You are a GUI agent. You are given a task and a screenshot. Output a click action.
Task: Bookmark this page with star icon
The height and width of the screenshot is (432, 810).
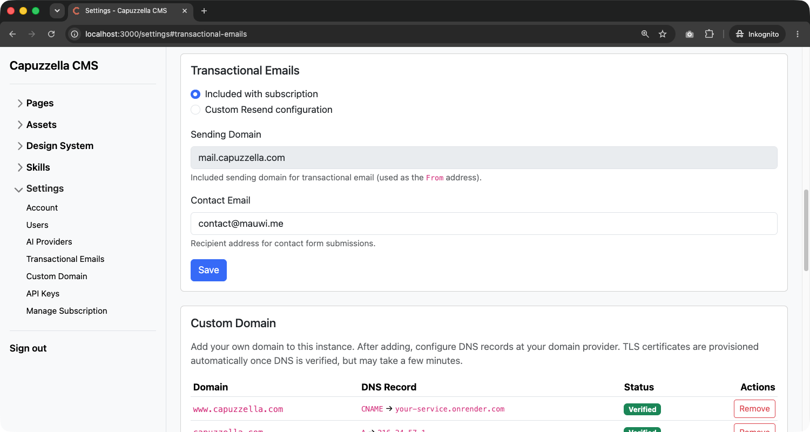click(x=663, y=34)
